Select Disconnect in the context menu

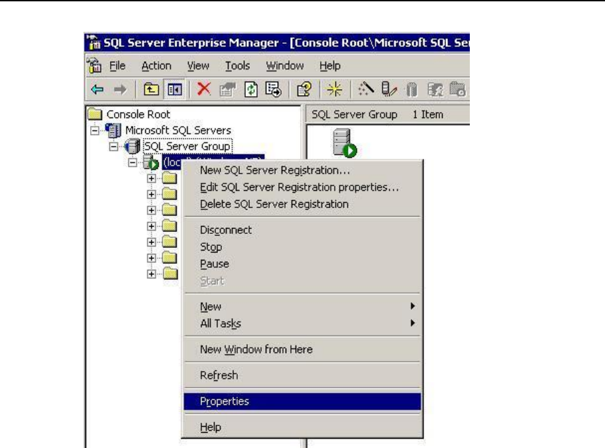click(302, 230)
